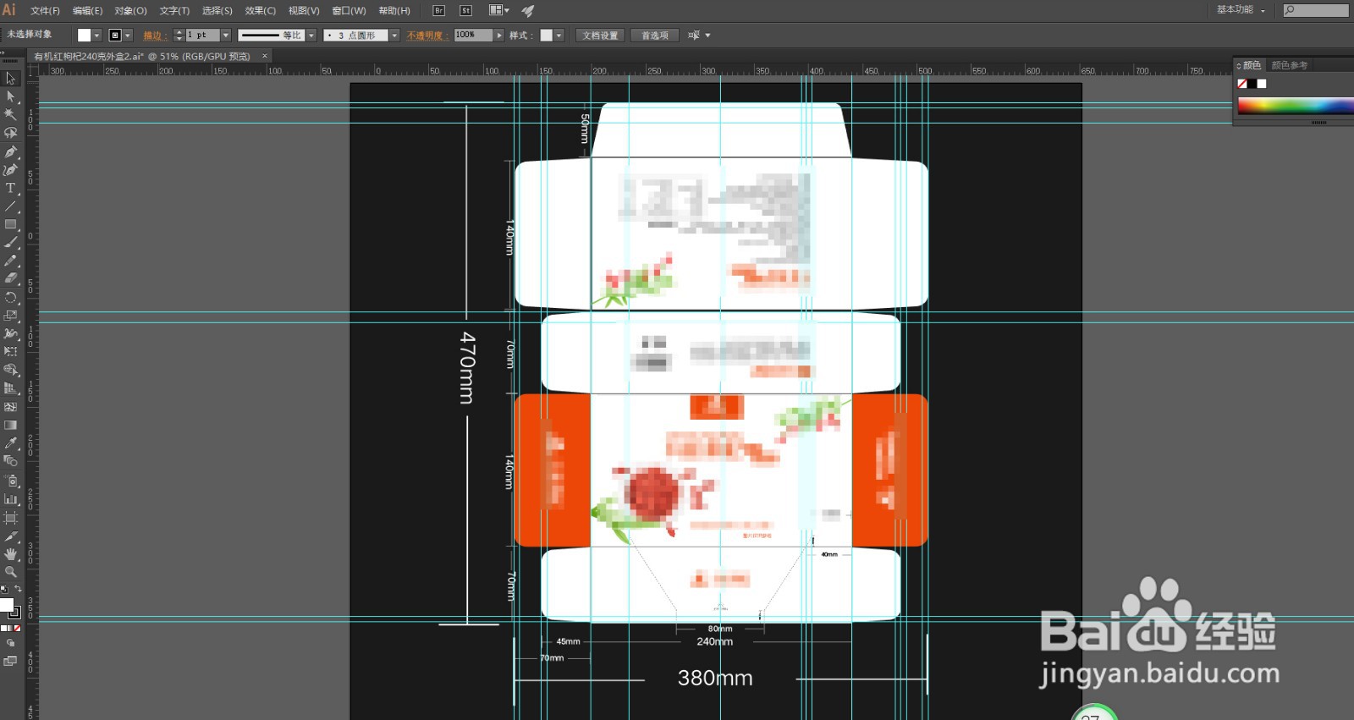The height and width of the screenshot is (720, 1354).
Task: Select the Magic Wand tool
Action: pyautogui.click(x=10, y=114)
